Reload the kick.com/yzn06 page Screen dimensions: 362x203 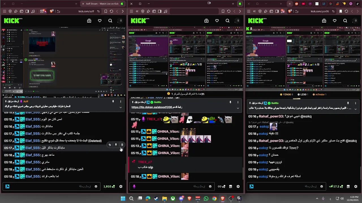pyautogui.click(x=346, y=11)
